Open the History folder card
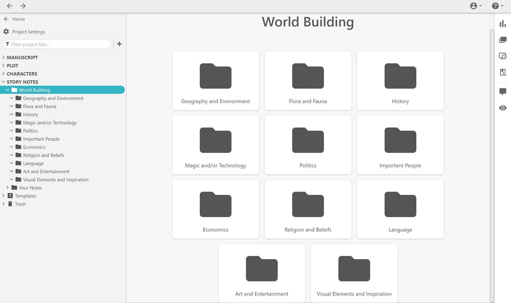The image size is (511, 303). (x=400, y=81)
